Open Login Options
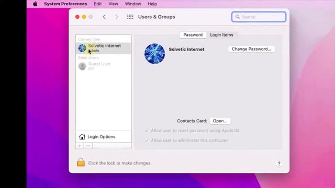 coord(104,137)
